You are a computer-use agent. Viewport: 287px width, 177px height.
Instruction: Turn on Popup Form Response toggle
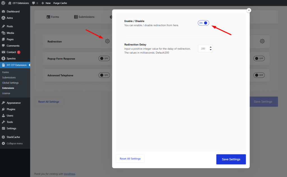tap(104, 58)
